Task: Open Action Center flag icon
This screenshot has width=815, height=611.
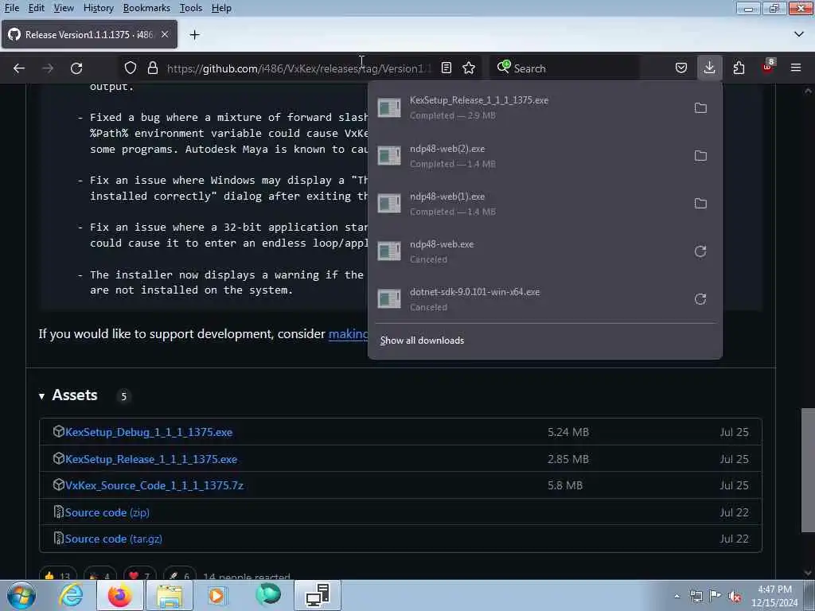Action: [716, 597]
